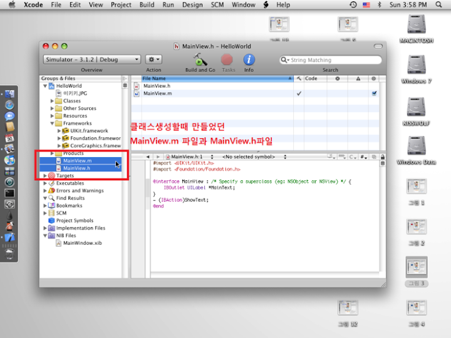The image size is (451, 338).
Task: Open the Action gear menu
Action: point(153,59)
